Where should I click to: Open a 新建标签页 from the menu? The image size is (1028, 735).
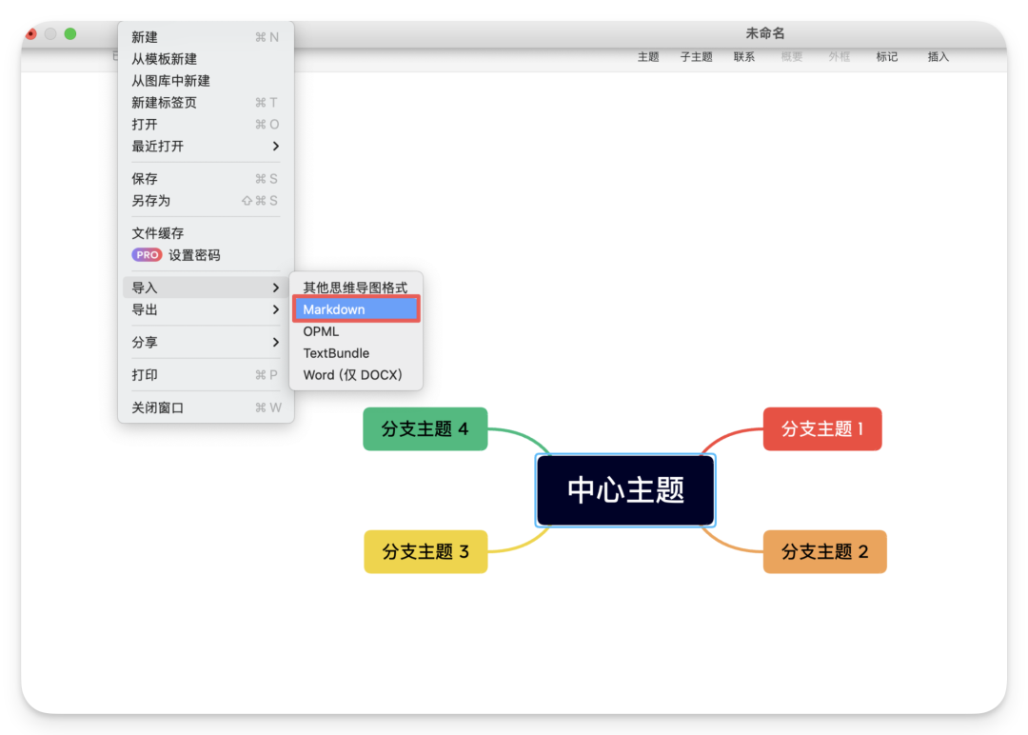206,102
